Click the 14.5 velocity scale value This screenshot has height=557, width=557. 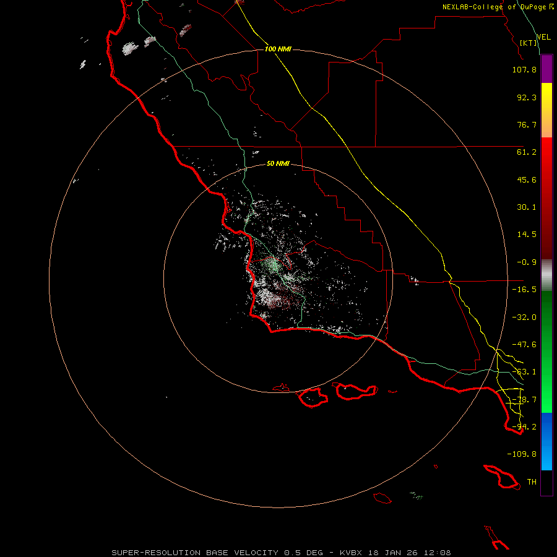pyautogui.click(x=527, y=235)
